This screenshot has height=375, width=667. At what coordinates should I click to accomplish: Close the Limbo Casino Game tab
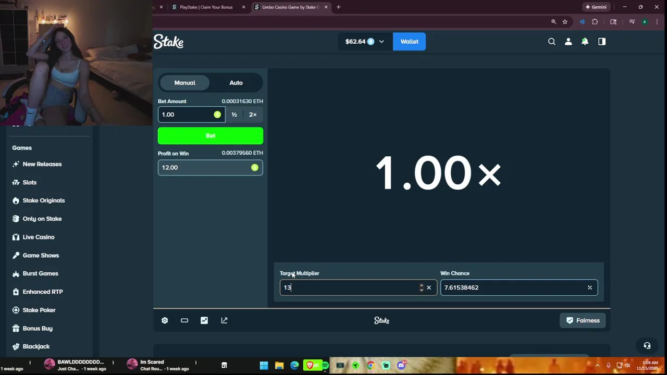point(326,7)
